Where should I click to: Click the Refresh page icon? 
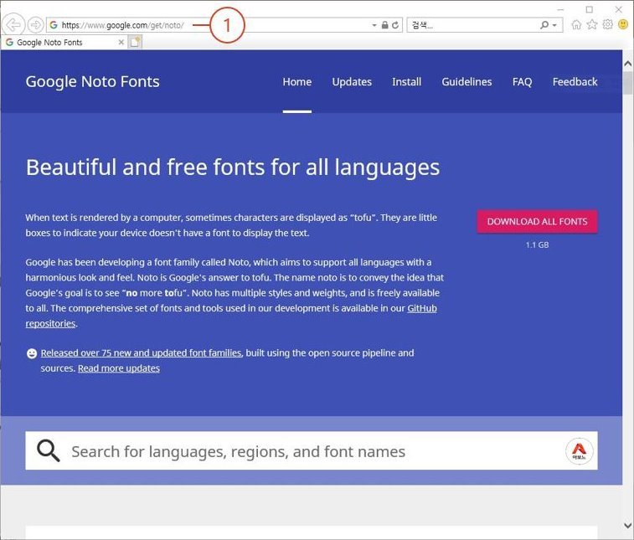395,25
